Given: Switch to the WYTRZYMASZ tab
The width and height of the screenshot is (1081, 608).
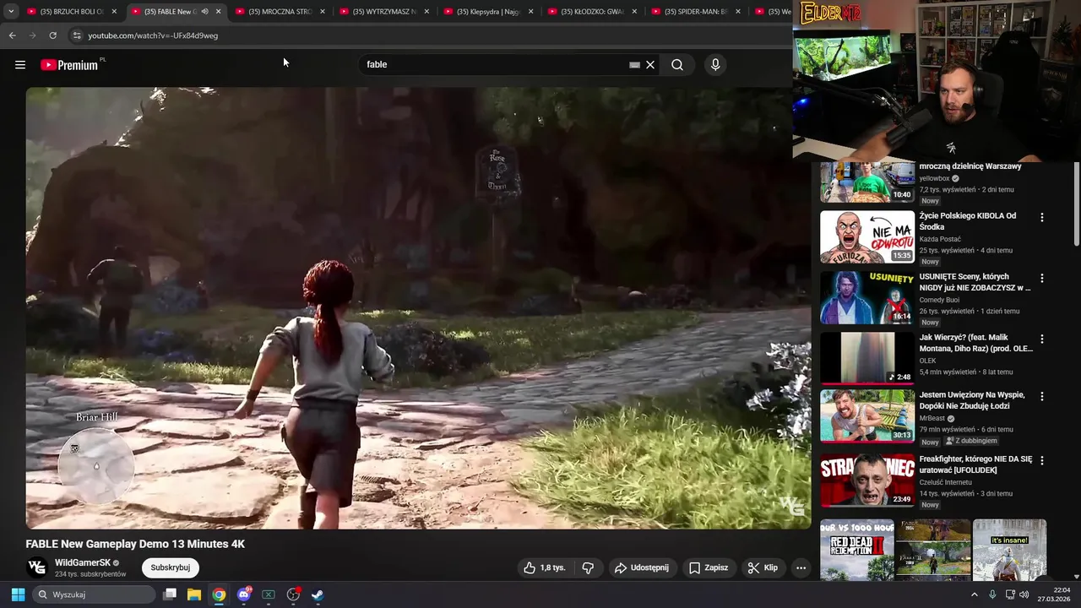Looking at the screenshot, I should [x=385, y=12].
